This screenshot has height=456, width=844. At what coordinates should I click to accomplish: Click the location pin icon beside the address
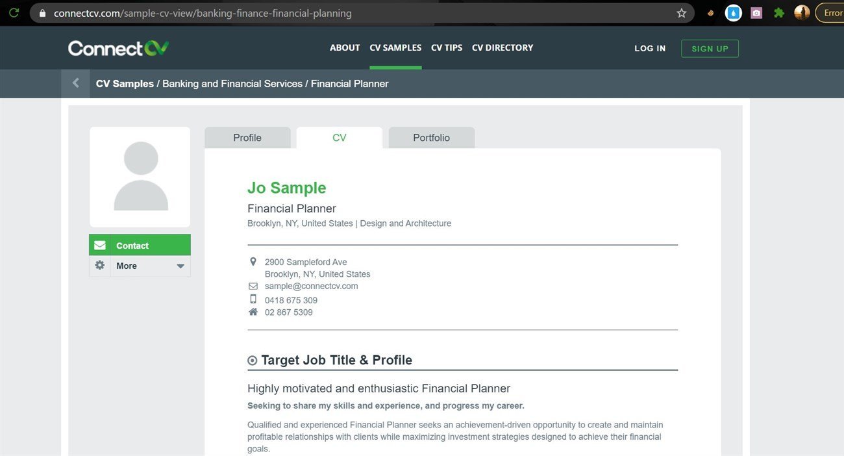tap(253, 261)
